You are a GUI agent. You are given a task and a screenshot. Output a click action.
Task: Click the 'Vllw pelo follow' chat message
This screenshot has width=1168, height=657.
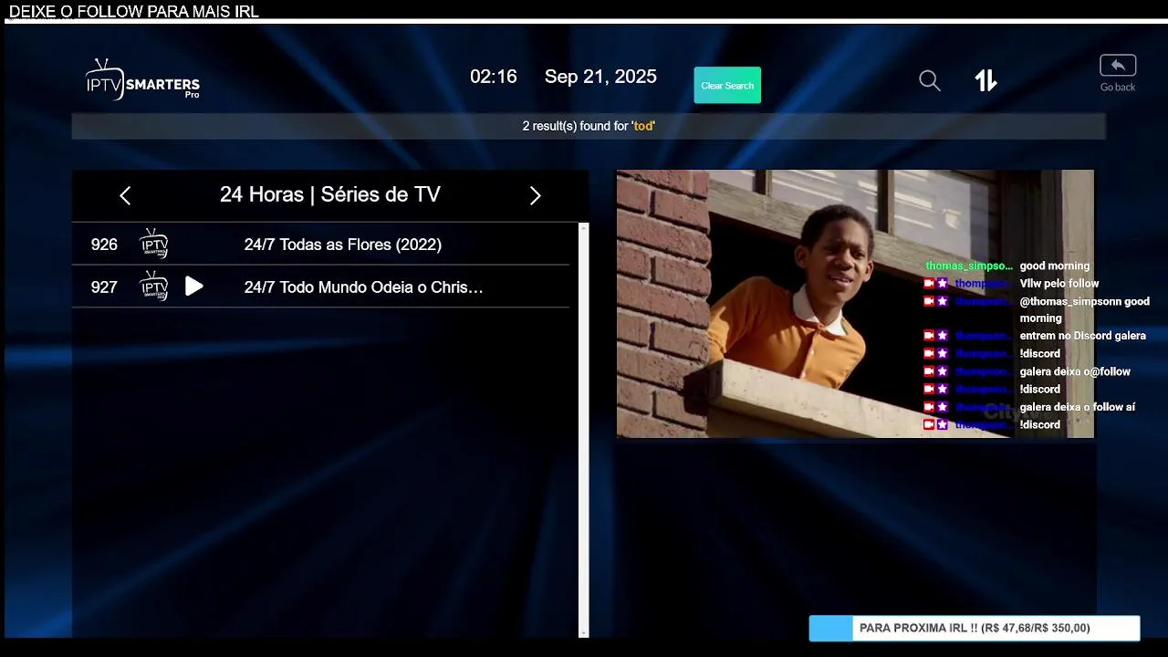click(1059, 284)
